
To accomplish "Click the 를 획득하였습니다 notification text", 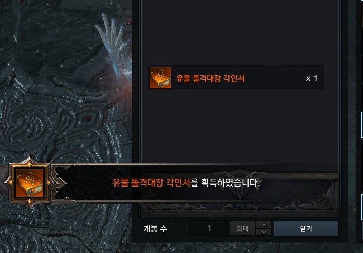I will pos(225,183).
